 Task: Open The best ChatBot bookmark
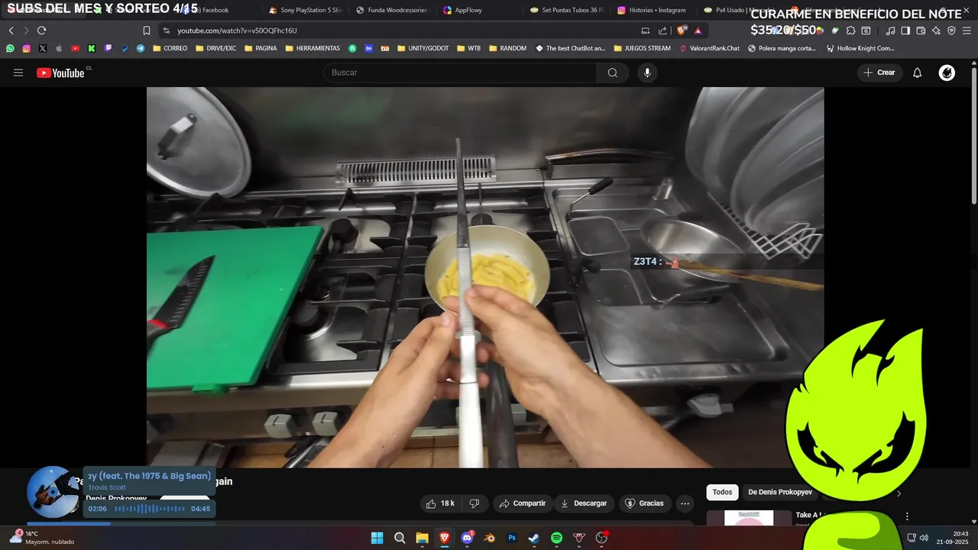(x=571, y=48)
